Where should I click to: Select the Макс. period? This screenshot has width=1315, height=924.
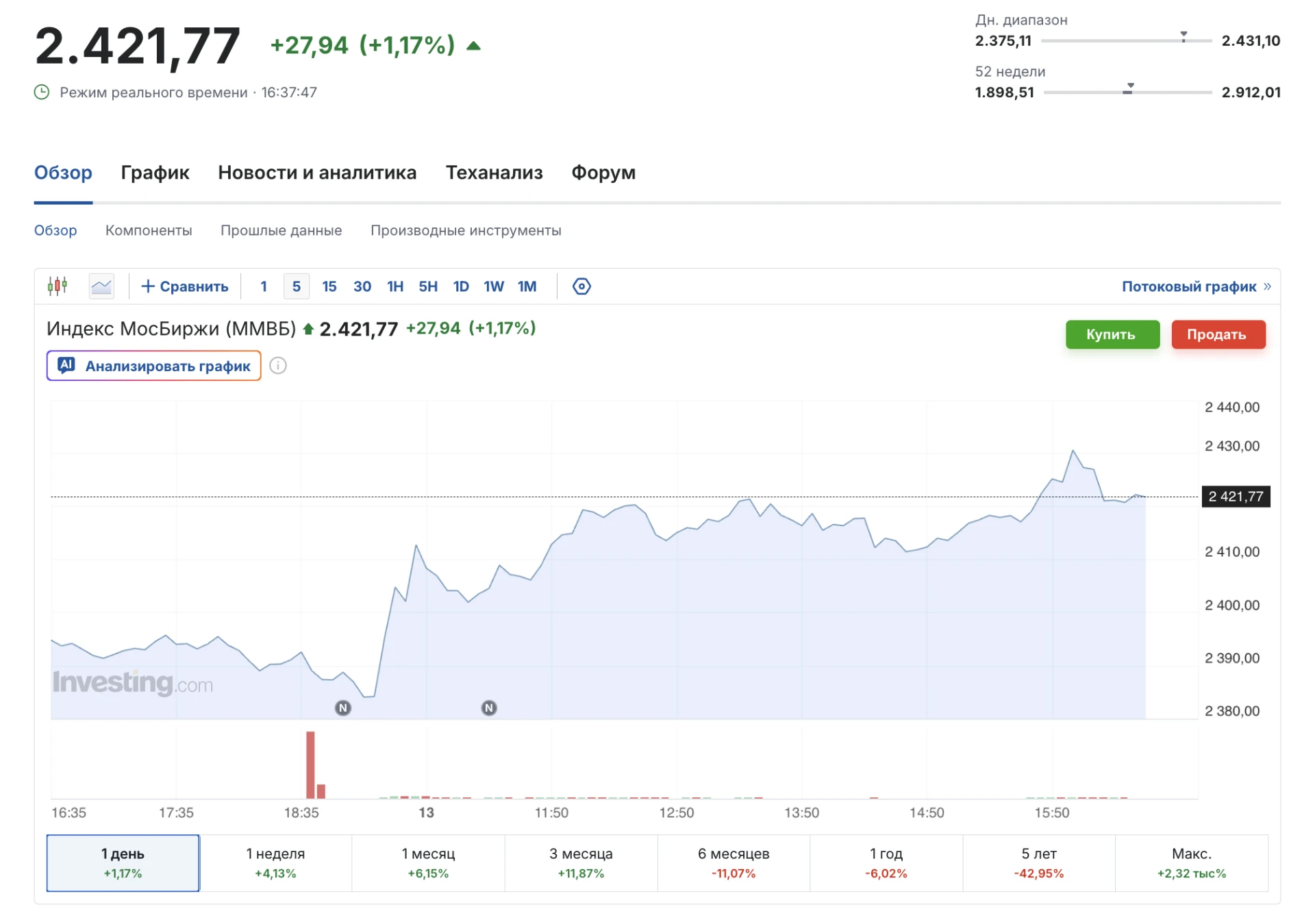[1192, 863]
